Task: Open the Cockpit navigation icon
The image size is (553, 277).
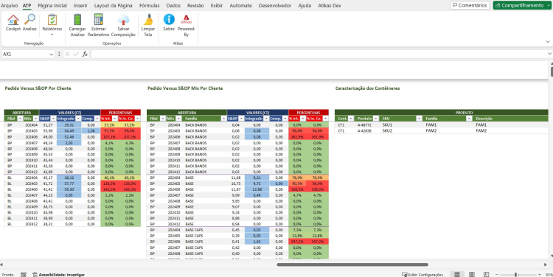Action: pyautogui.click(x=13, y=20)
